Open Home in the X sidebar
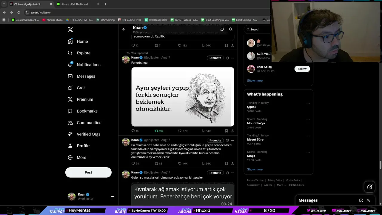This screenshot has width=382, height=215. click(x=78, y=42)
